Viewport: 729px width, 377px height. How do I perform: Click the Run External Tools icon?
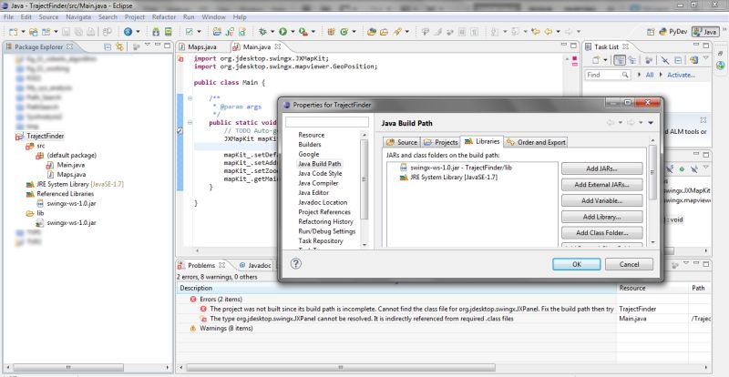tap(303, 32)
